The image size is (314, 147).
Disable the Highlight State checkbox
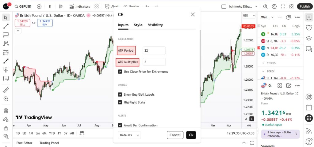coord(120,102)
